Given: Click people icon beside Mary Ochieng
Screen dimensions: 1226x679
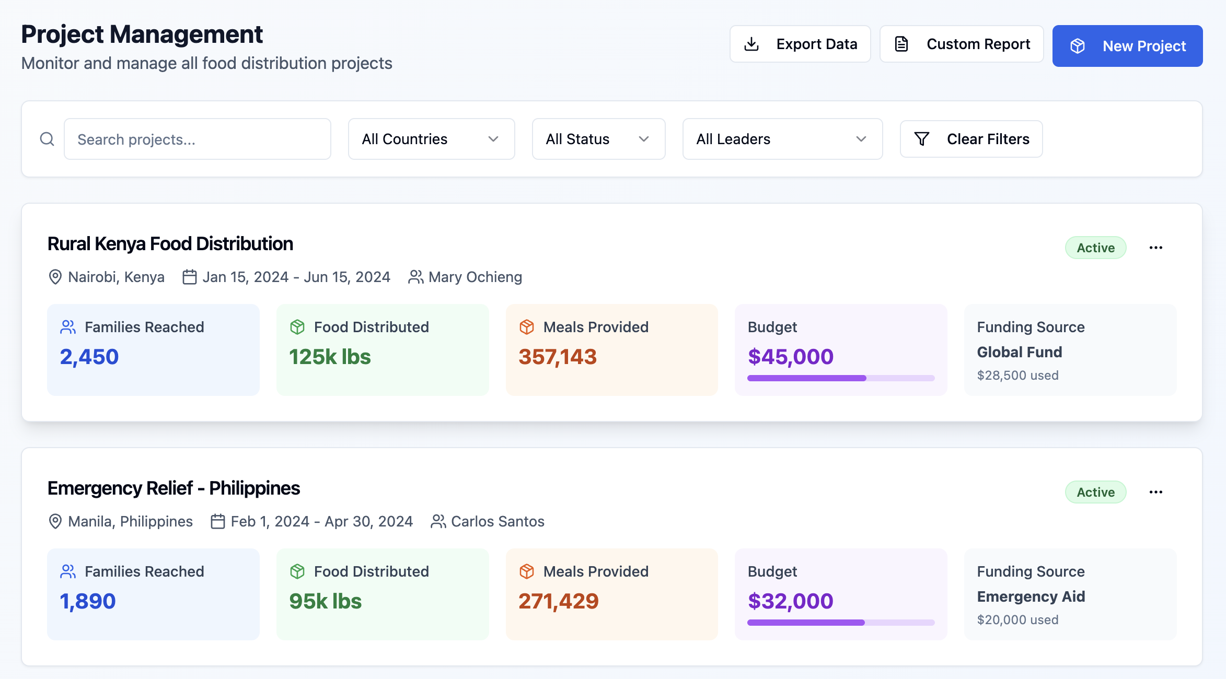Looking at the screenshot, I should click(x=415, y=277).
